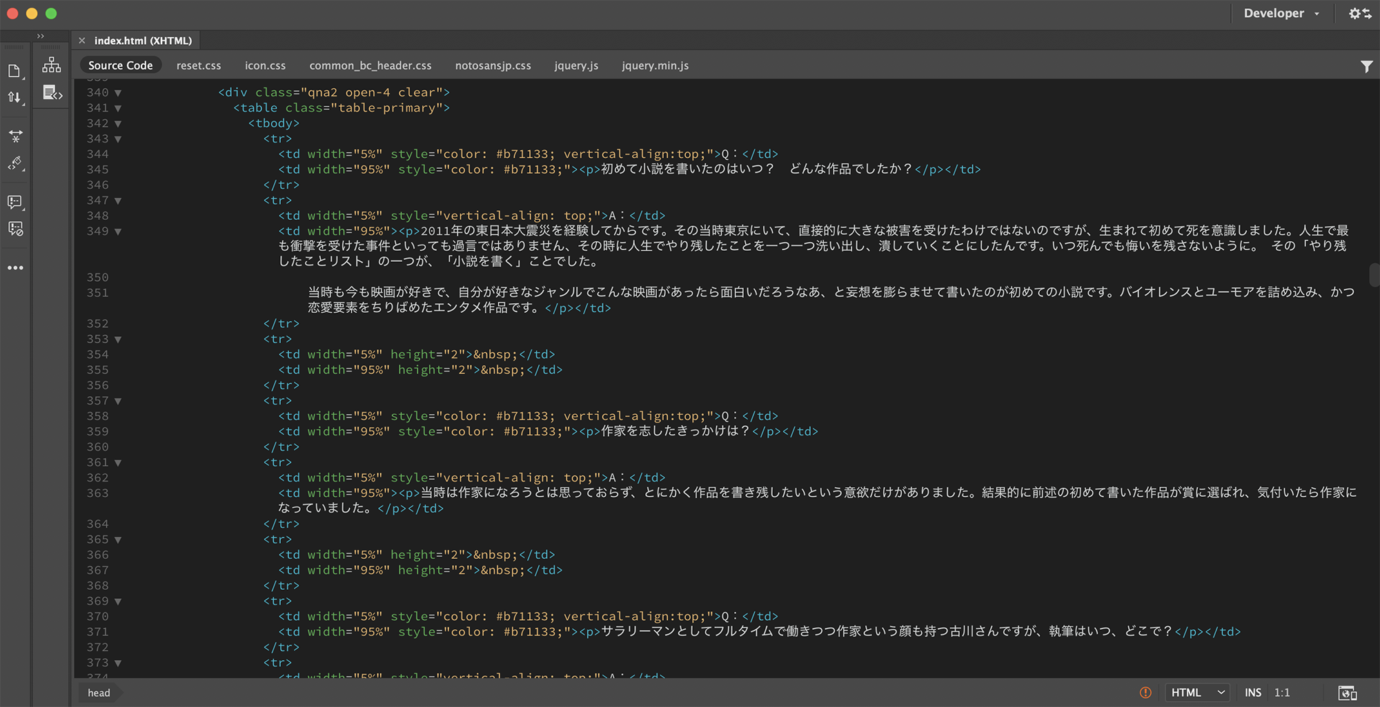Collapse code fold arrow at line 341

tap(118, 108)
